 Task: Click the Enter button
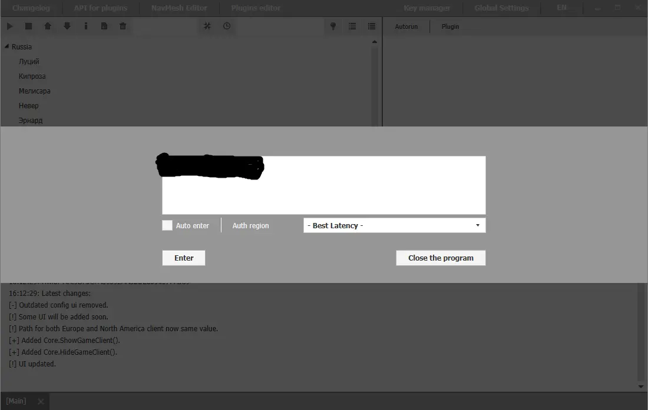184,258
